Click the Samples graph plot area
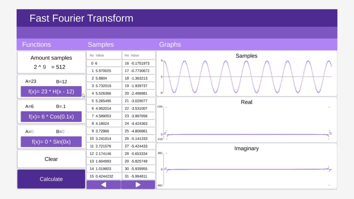 [247, 76]
